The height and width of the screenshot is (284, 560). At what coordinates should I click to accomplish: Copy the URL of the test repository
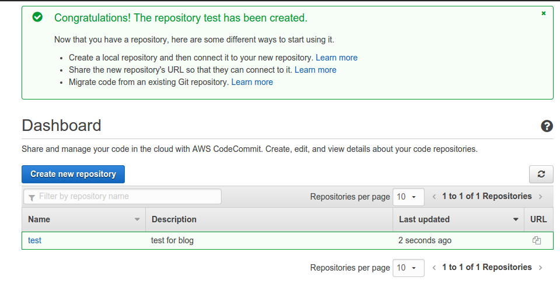537,240
